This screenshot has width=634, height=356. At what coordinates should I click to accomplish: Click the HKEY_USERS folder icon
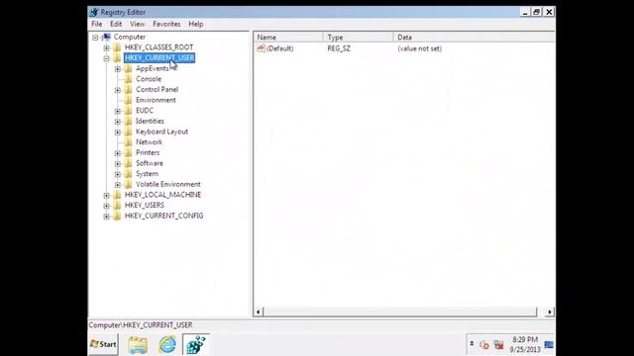117,206
